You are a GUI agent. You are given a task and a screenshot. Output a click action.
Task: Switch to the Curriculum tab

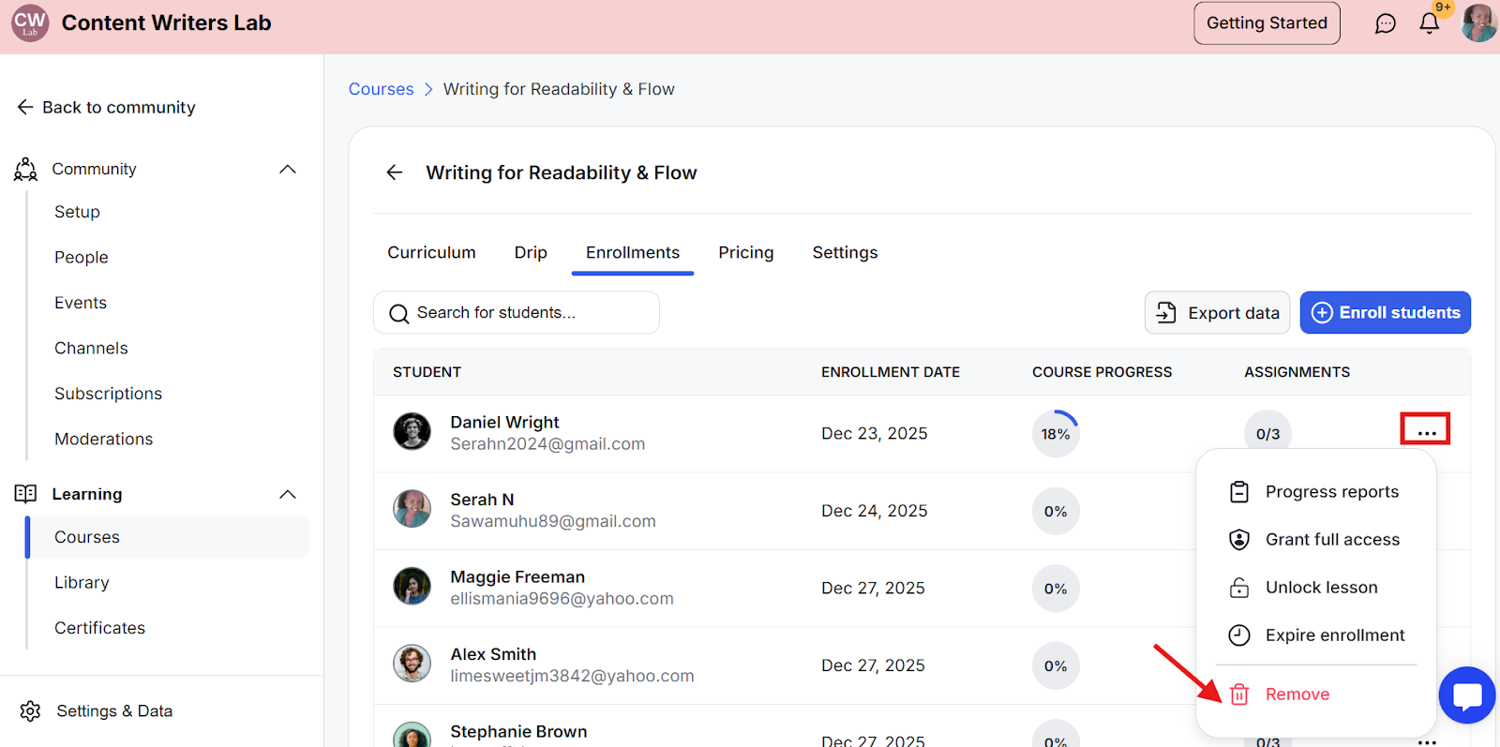tap(431, 252)
